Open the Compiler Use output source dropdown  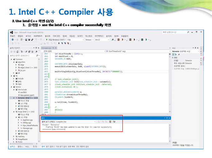point(76,122)
